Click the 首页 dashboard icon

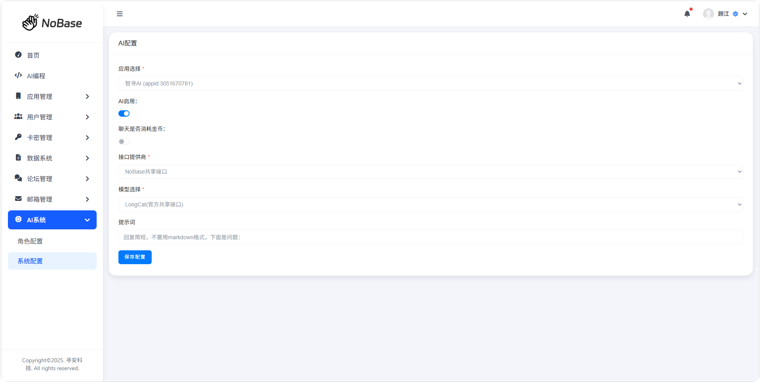point(18,55)
